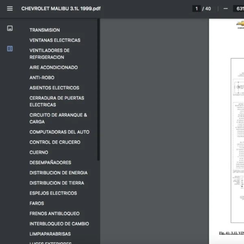
Task: Select ESPEJOS ELECTRICOS entry
Action: tap(53, 193)
